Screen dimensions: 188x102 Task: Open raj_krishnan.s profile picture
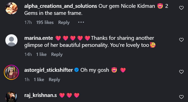11,97
